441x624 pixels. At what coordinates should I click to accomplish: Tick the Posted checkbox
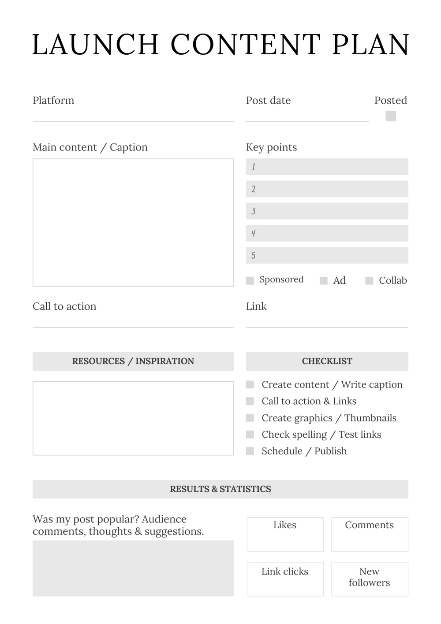coord(391,116)
